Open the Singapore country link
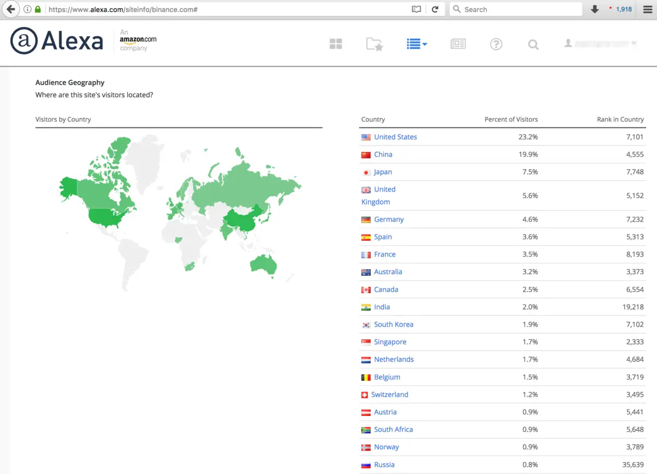 click(x=390, y=342)
